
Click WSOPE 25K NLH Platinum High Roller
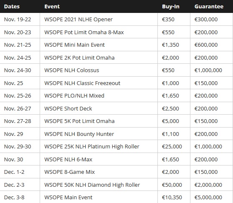pos(92,147)
